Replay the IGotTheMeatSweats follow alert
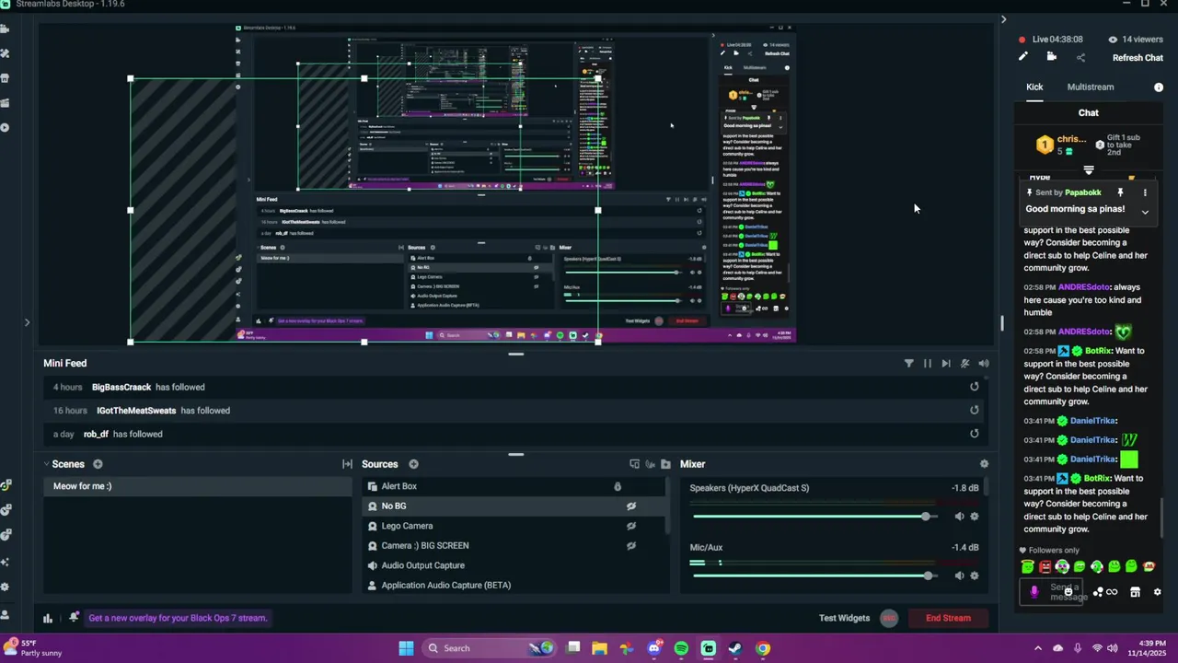The image size is (1178, 663). (x=975, y=411)
